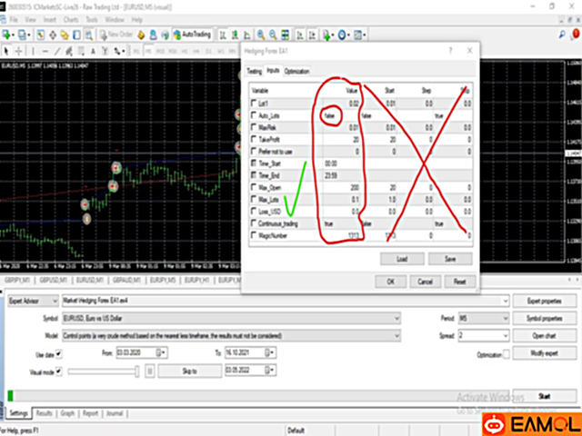Click the Load button in dialog
This screenshot has width=582, height=436.
pos(402,258)
